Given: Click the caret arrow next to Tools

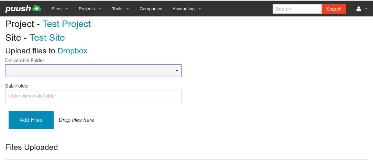Looking at the screenshot, I should click(x=128, y=9).
